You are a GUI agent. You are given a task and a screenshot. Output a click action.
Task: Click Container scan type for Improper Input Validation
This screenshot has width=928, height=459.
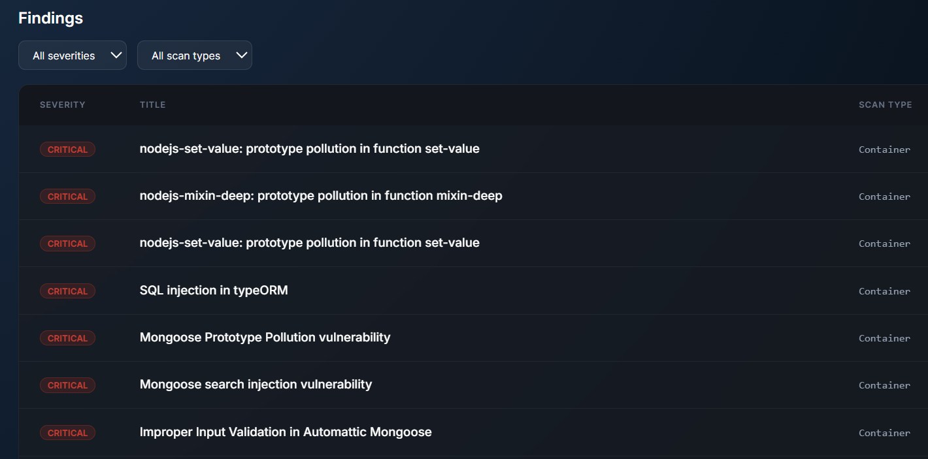coord(884,433)
